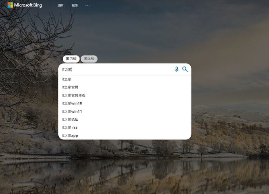Switch to 国内版 domestic version
Viewport: 269px width, 194px height.
click(x=71, y=59)
